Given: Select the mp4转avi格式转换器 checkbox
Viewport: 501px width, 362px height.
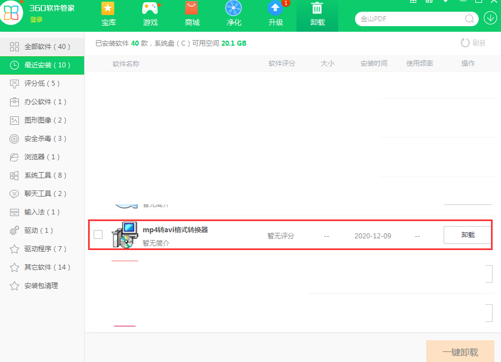Looking at the screenshot, I should point(99,234).
